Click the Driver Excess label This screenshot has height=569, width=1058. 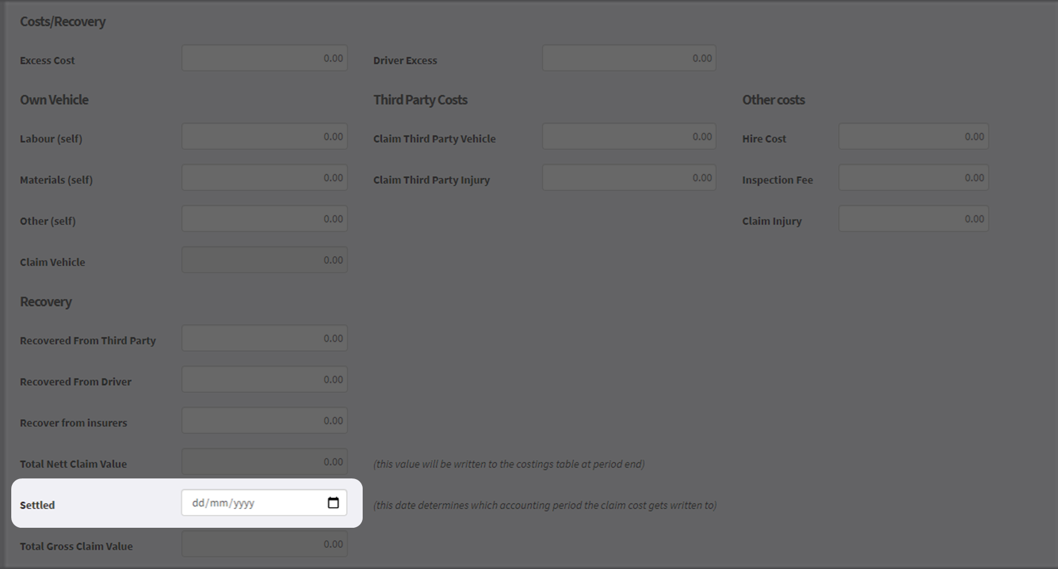point(405,61)
